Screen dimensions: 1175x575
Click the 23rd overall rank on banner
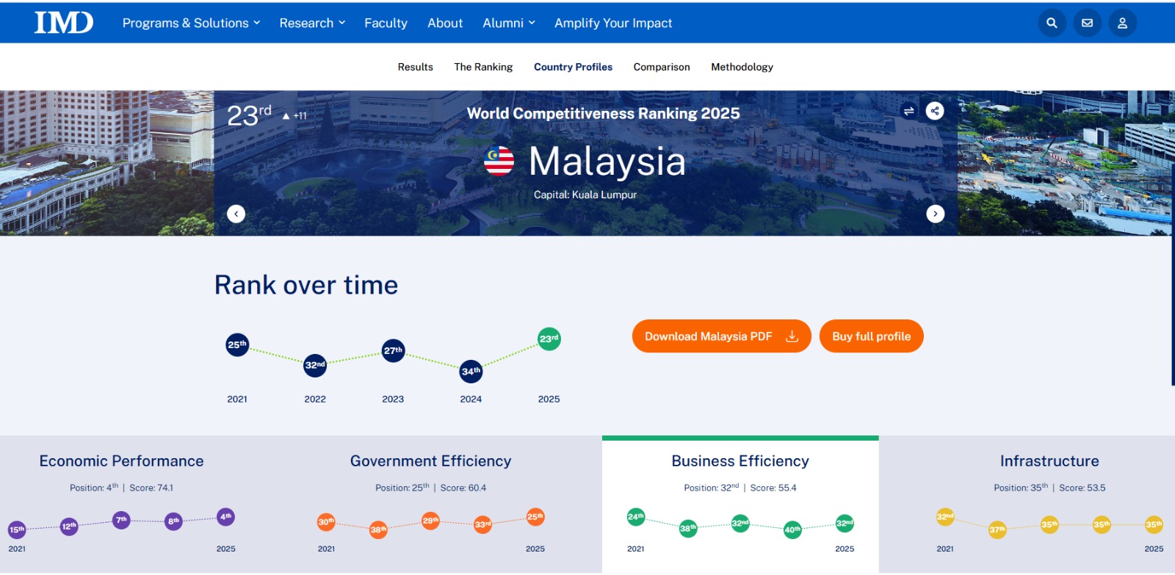pyautogui.click(x=249, y=115)
